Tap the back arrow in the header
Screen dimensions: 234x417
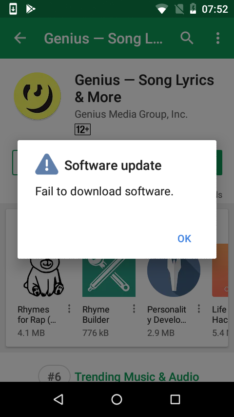[x=20, y=38]
